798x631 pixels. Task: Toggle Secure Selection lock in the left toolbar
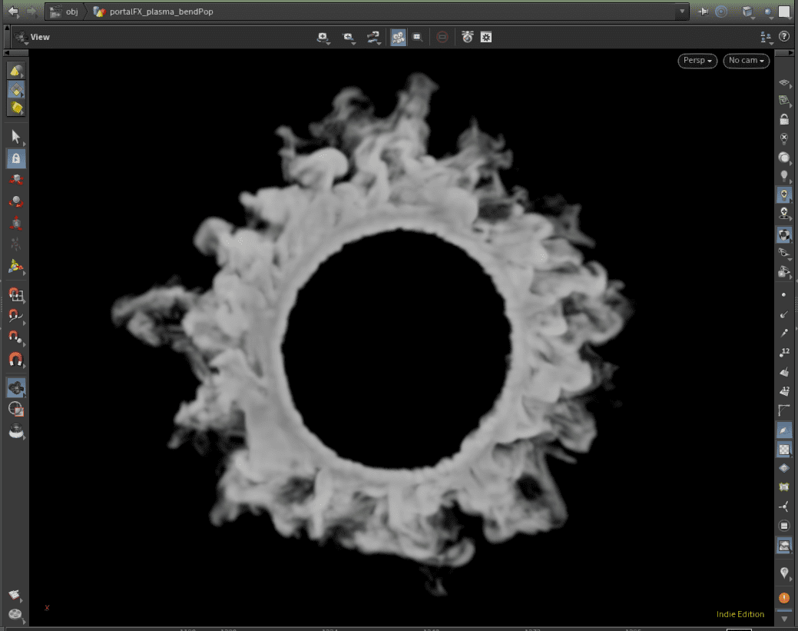coord(15,158)
